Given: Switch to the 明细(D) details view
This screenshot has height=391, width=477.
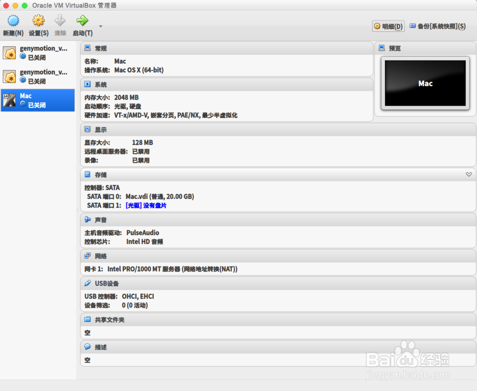Looking at the screenshot, I should point(388,26).
